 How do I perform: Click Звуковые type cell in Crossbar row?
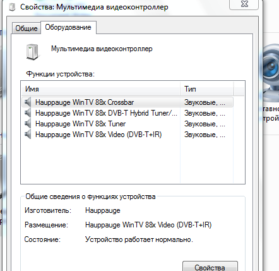(205, 102)
